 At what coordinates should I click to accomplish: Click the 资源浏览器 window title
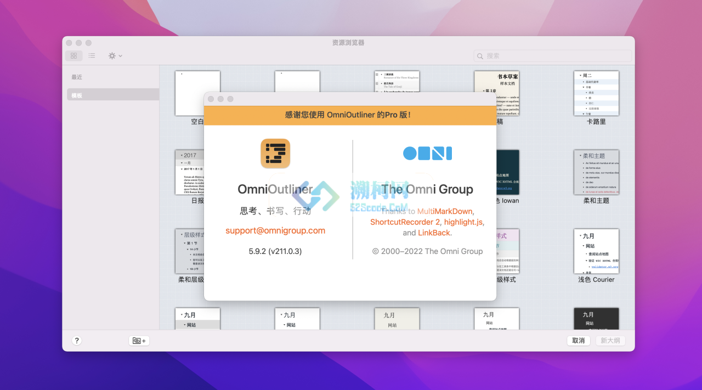(x=348, y=43)
